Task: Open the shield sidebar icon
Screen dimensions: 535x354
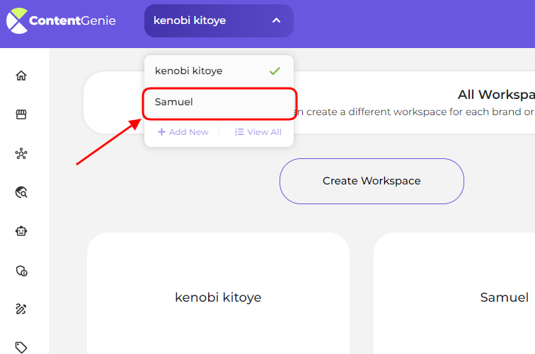Action: tap(21, 271)
